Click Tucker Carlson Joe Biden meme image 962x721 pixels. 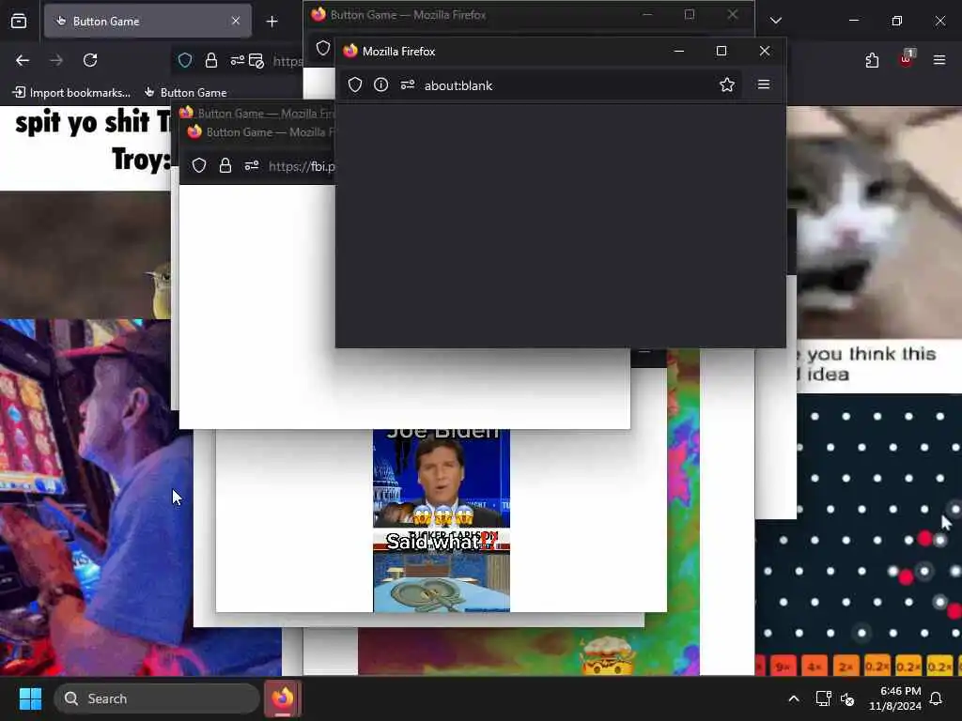[x=442, y=478]
